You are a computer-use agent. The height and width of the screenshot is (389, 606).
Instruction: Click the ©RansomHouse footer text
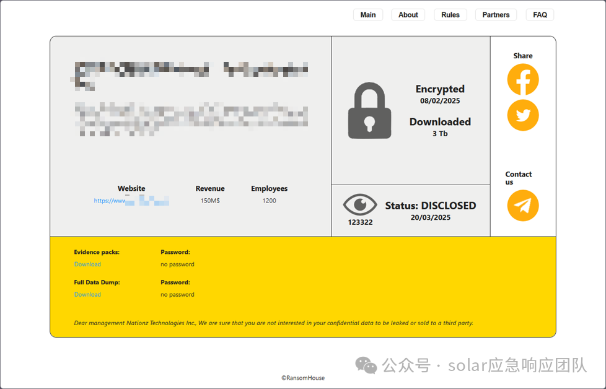[x=303, y=378]
